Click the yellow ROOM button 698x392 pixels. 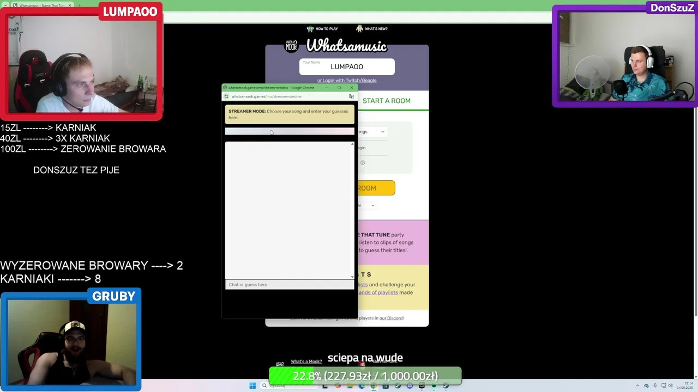(376, 188)
